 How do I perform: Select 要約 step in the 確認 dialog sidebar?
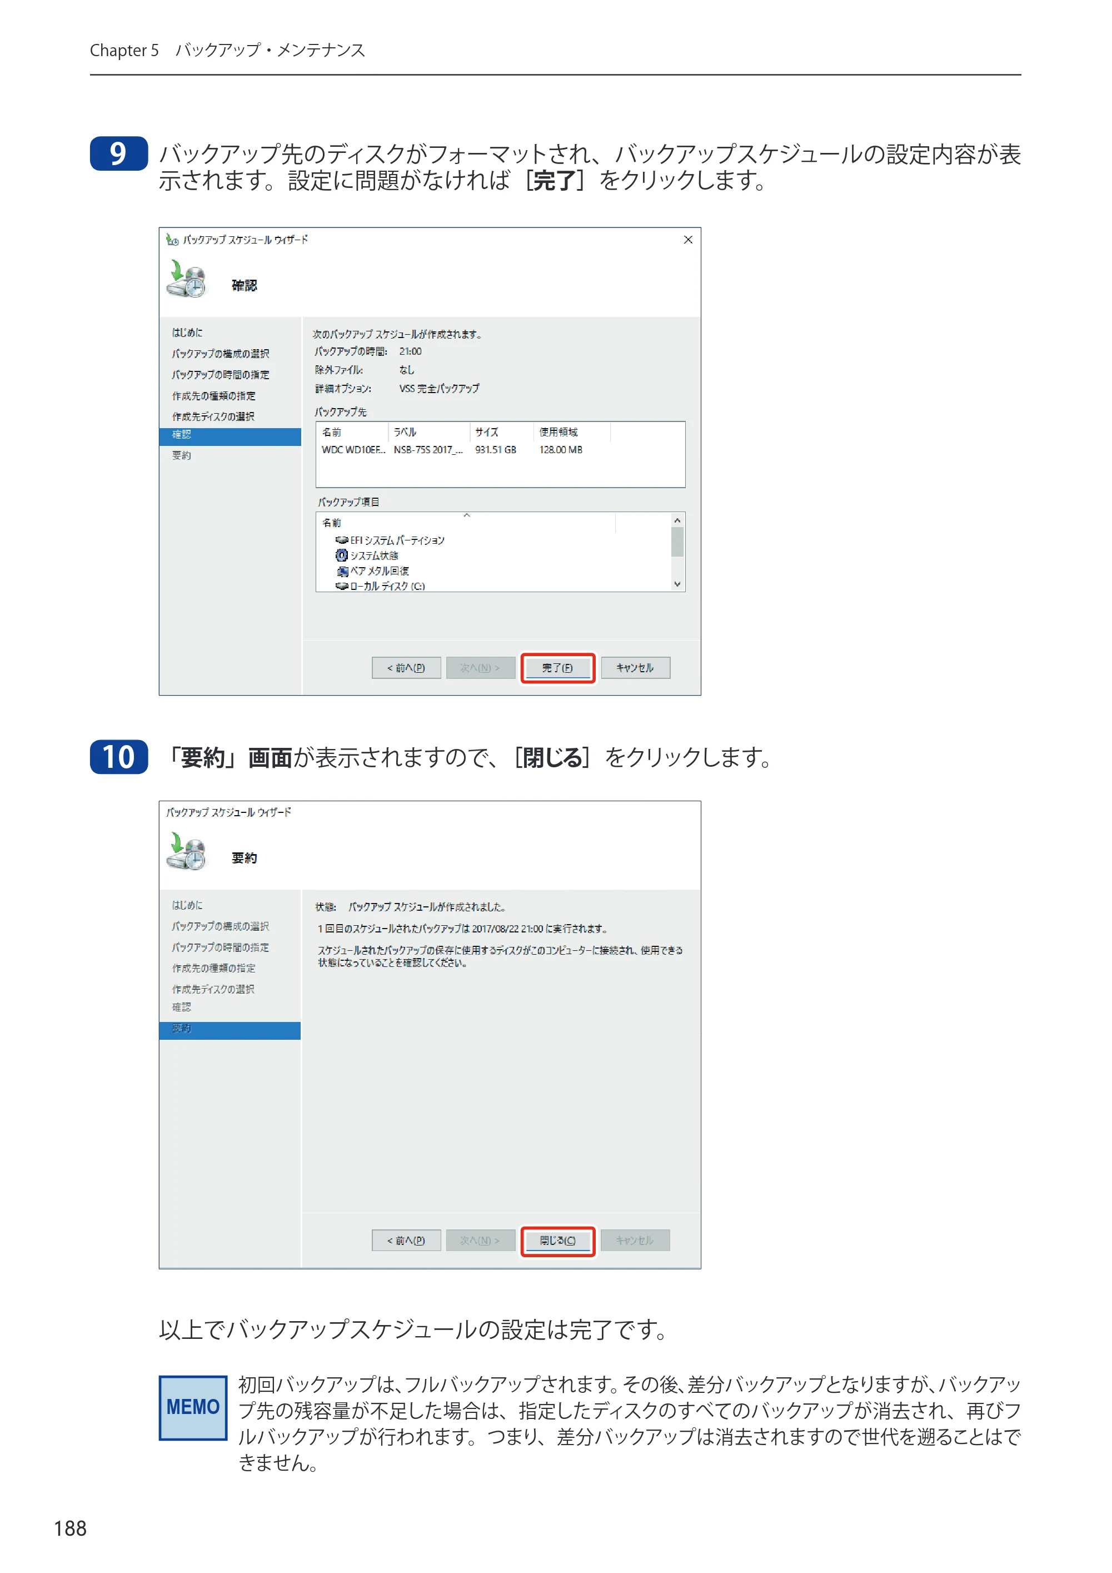pos(182,455)
